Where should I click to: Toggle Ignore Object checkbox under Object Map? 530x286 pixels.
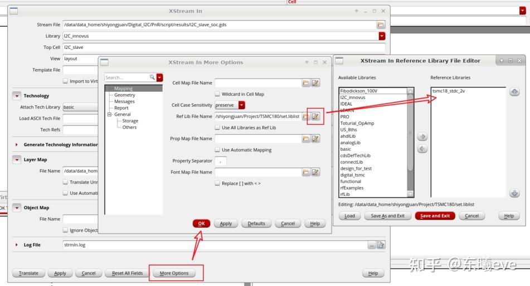click(x=65, y=230)
